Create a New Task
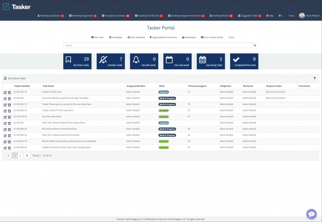Viewport: 322px width, 222px height. [x=98, y=37]
